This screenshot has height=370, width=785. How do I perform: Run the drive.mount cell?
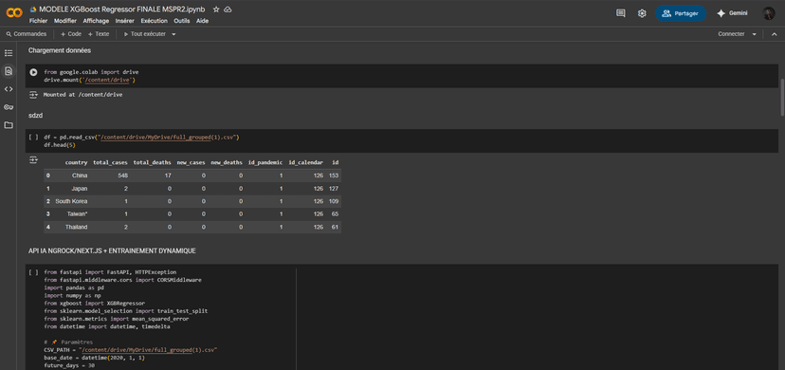coord(33,73)
